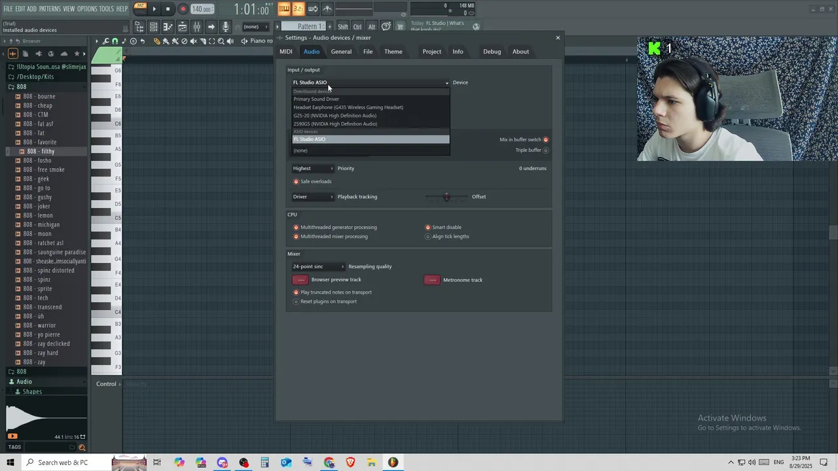
Task: Open the Resampling quality dropdown 24-point sinc
Action: (318, 266)
